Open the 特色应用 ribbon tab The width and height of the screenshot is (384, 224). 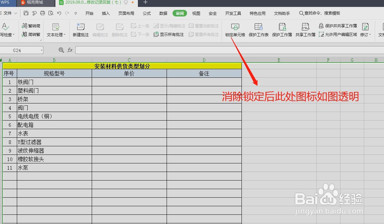coord(257,13)
